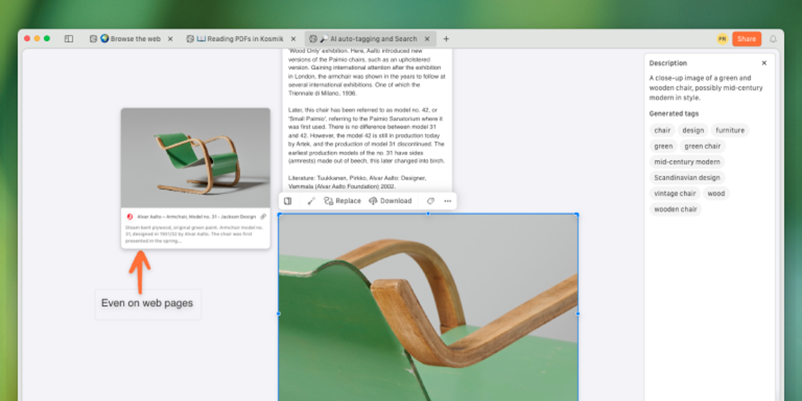The height and width of the screenshot is (401, 802).
Task: Select the 'mid-century modern' tag
Action: point(687,162)
